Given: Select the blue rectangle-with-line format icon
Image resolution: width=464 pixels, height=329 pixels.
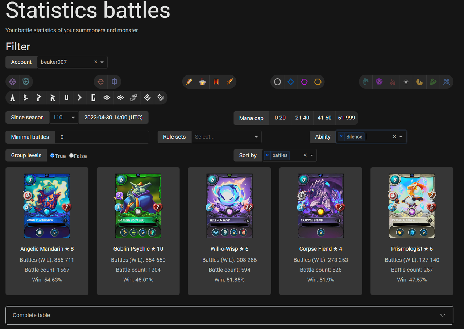Looking at the screenshot, I should coord(114,82).
